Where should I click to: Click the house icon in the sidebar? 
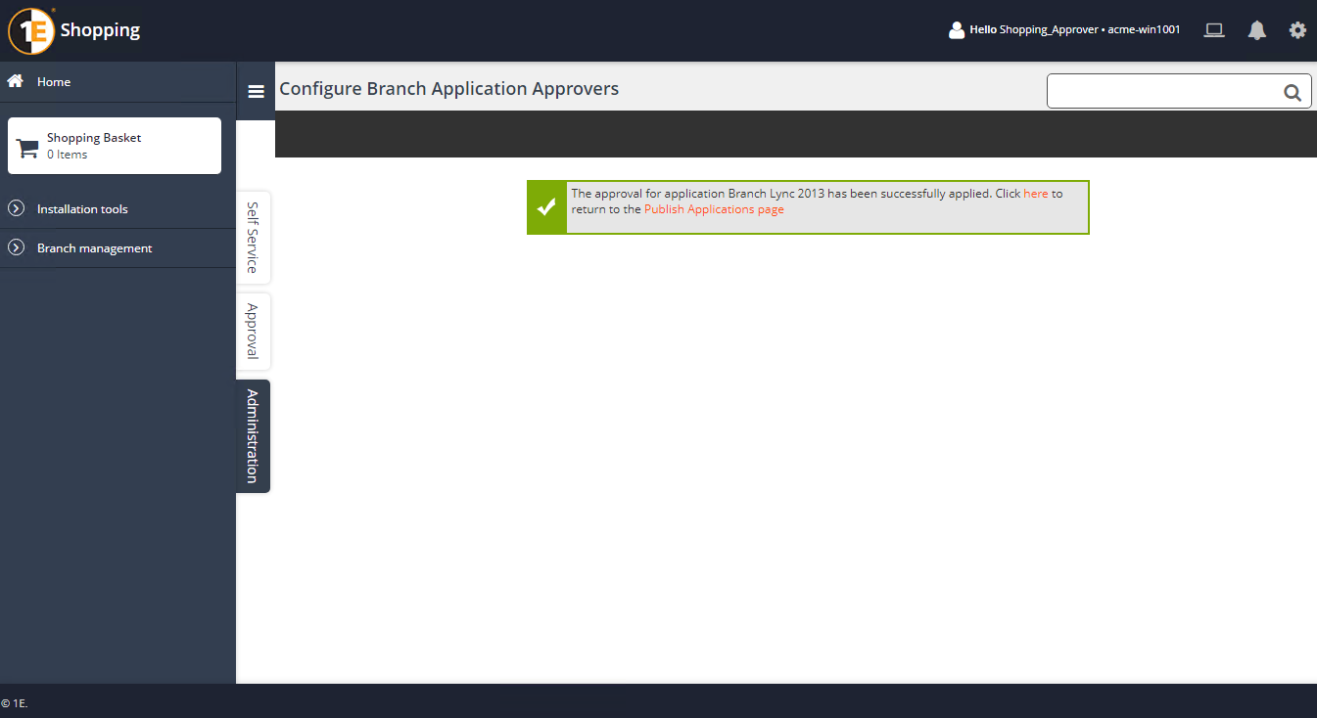click(16, 81)
